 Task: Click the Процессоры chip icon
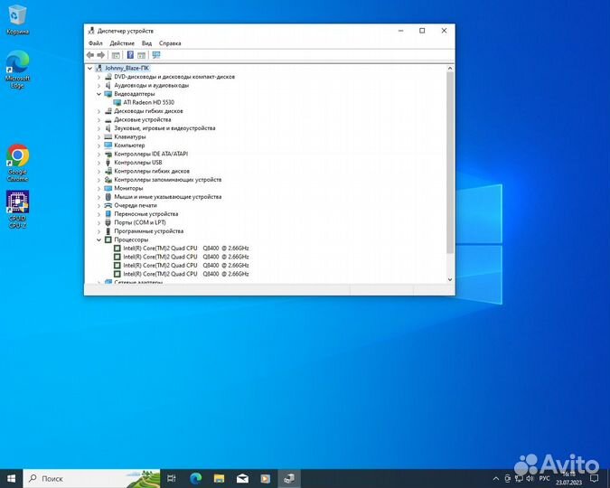(x=108, y=239)
